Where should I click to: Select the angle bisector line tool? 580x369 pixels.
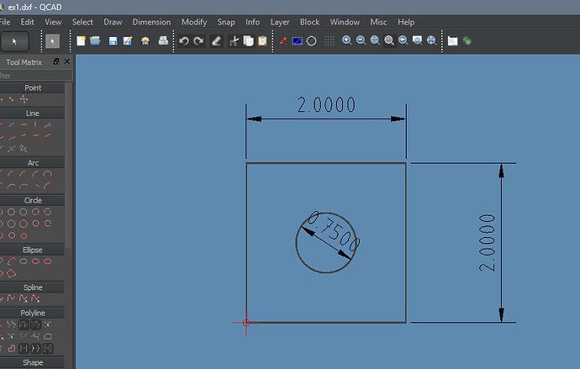(x=47, y=125)
